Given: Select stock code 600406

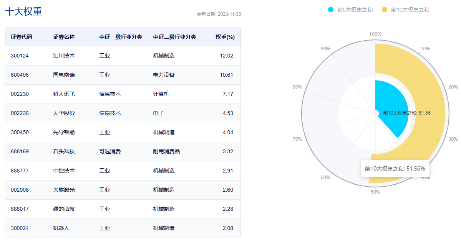Looking at the screenshot, I should click(20, 75).
